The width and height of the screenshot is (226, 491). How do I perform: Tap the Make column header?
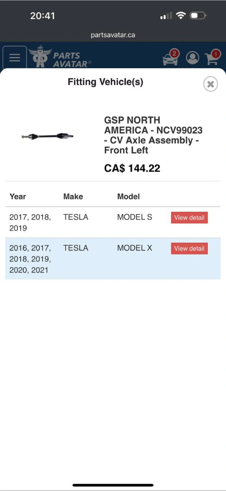[x=73, y=196]
